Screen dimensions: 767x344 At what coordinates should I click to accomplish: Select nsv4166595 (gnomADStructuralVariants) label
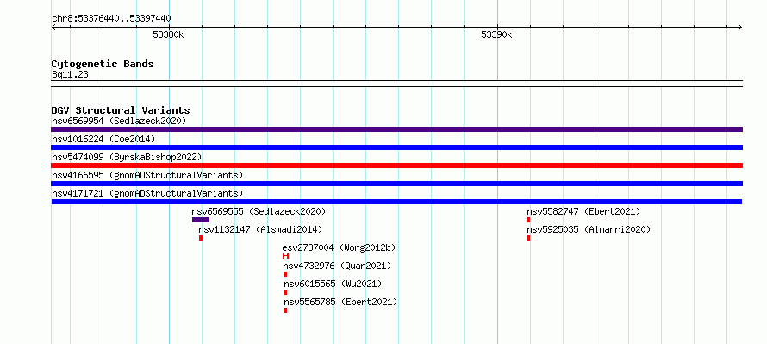(x=147, y=175)
